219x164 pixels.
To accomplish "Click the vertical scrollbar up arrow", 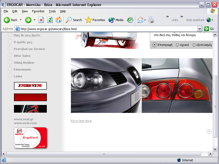I will [215, 34].
